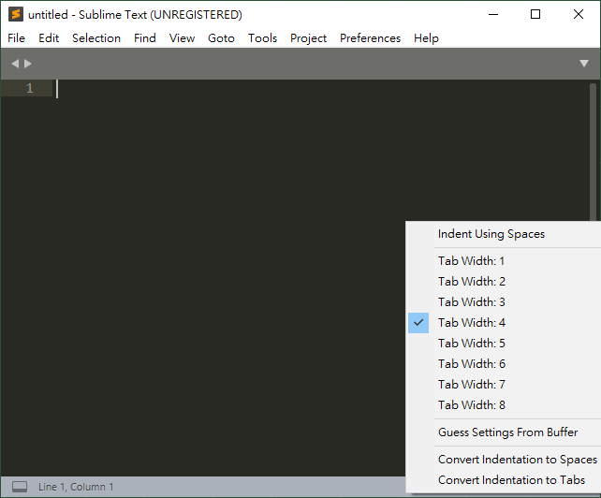Toggle Indent Using Spaces option

point(504,234)
